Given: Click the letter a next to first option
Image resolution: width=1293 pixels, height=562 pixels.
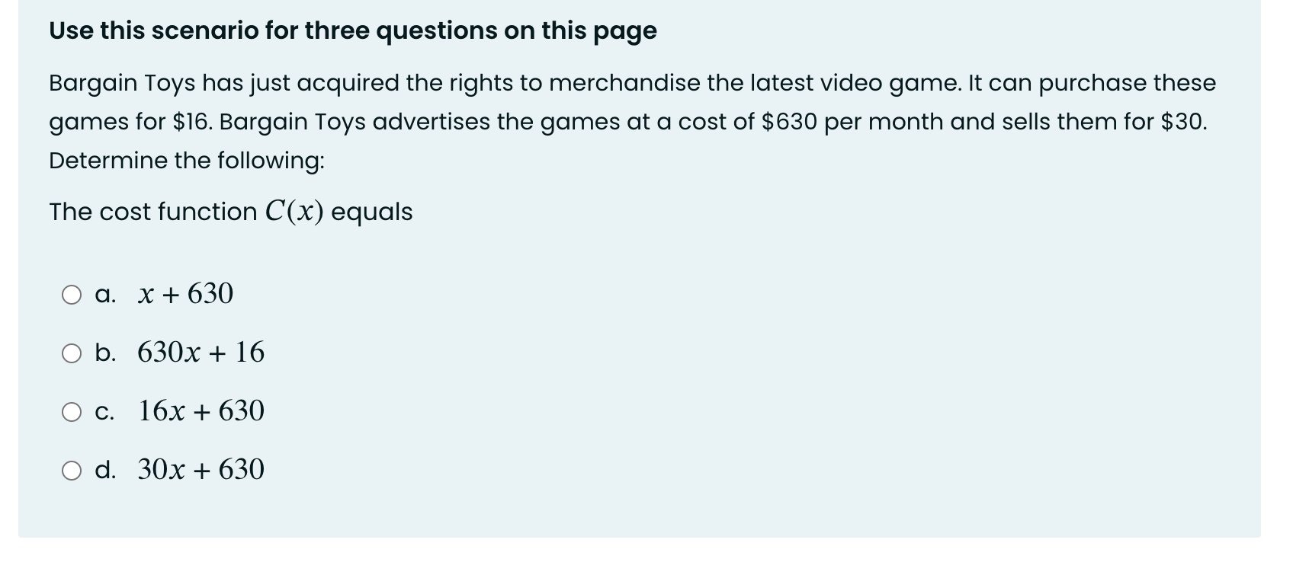Looking at the screenshot, I should [104, 295].
